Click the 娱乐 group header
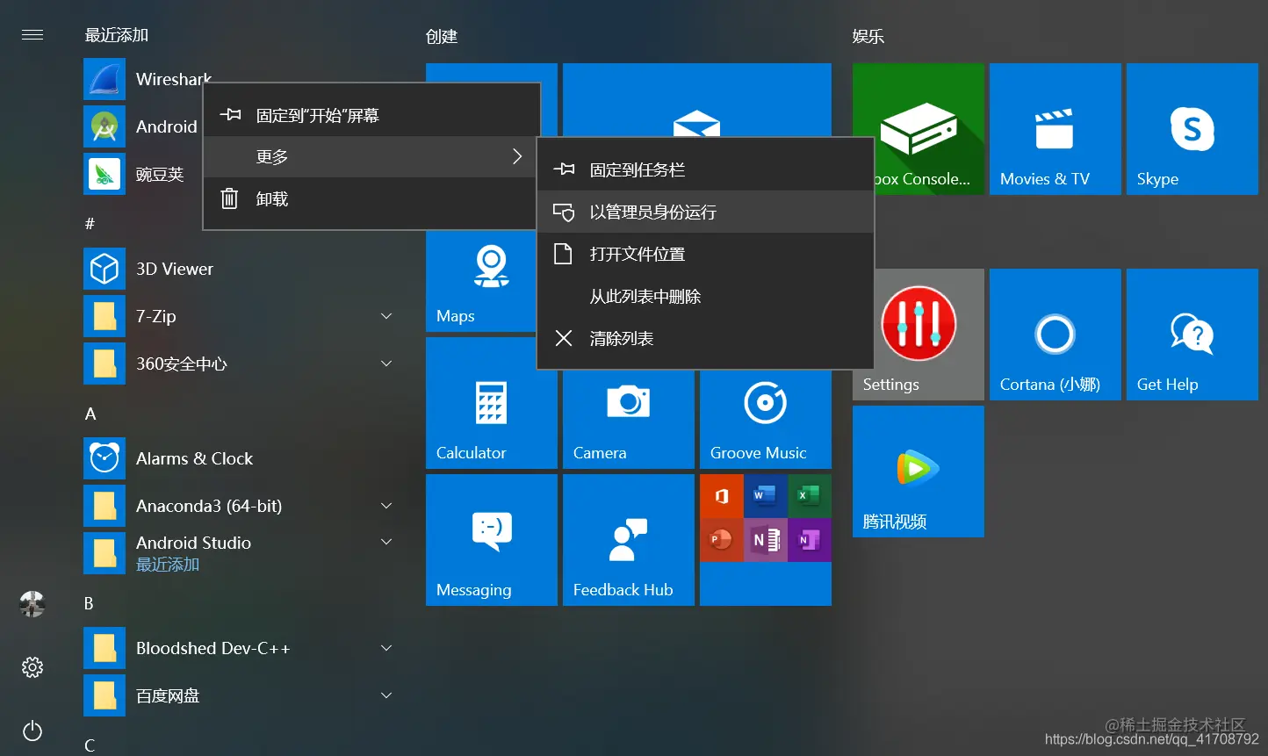This screenshot has width=1268, height=756. tap(868, 37)
